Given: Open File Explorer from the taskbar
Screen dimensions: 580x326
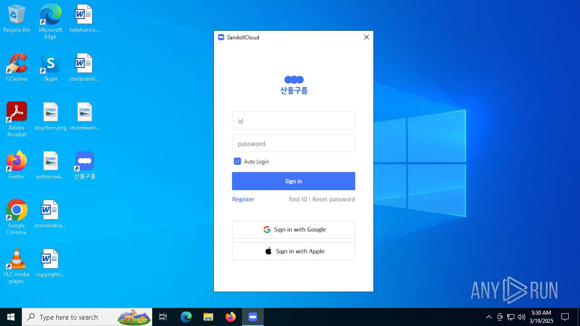Looking at the screenshot, I should coord(208,317).
